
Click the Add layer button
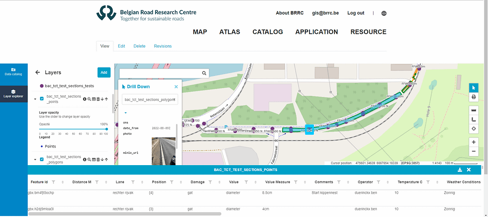click(x=104, y=72)
